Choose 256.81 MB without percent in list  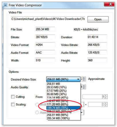tap(63, 84)
